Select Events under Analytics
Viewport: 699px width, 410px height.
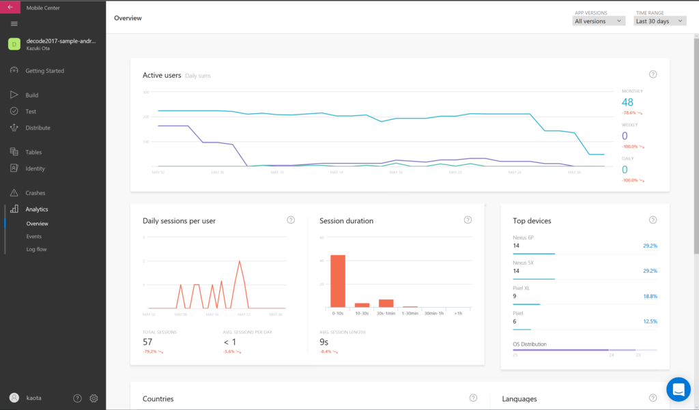click(34, 236)
